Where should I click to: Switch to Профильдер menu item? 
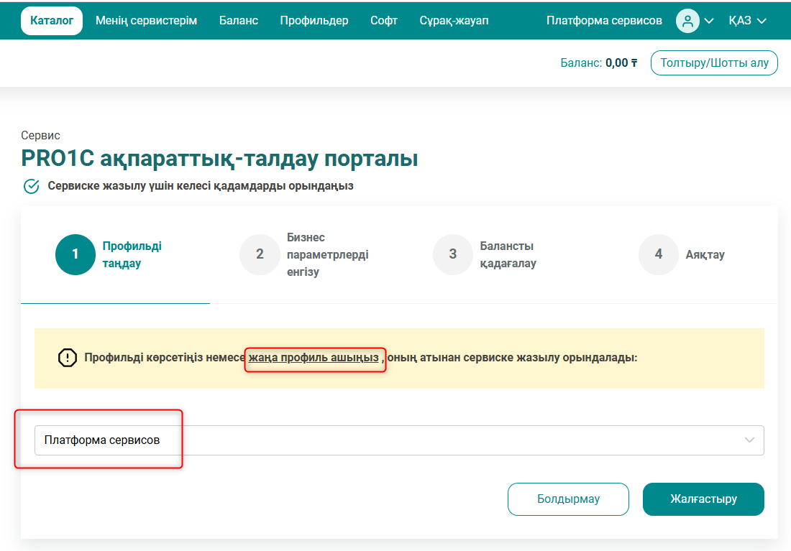click(314, 21)
